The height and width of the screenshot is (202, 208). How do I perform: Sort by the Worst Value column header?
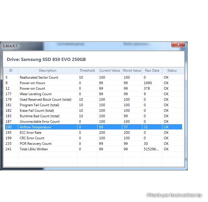(x=132, y=71)
